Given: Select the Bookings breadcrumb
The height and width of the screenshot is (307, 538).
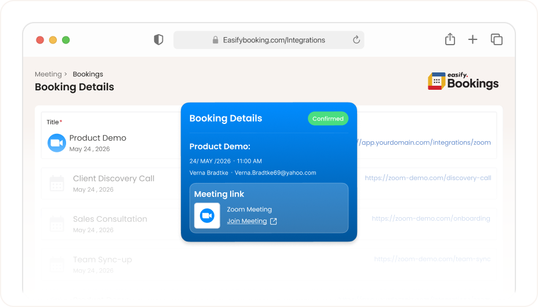Looking at the screenshot, I should pyautogui.click(x=88, y=74).
